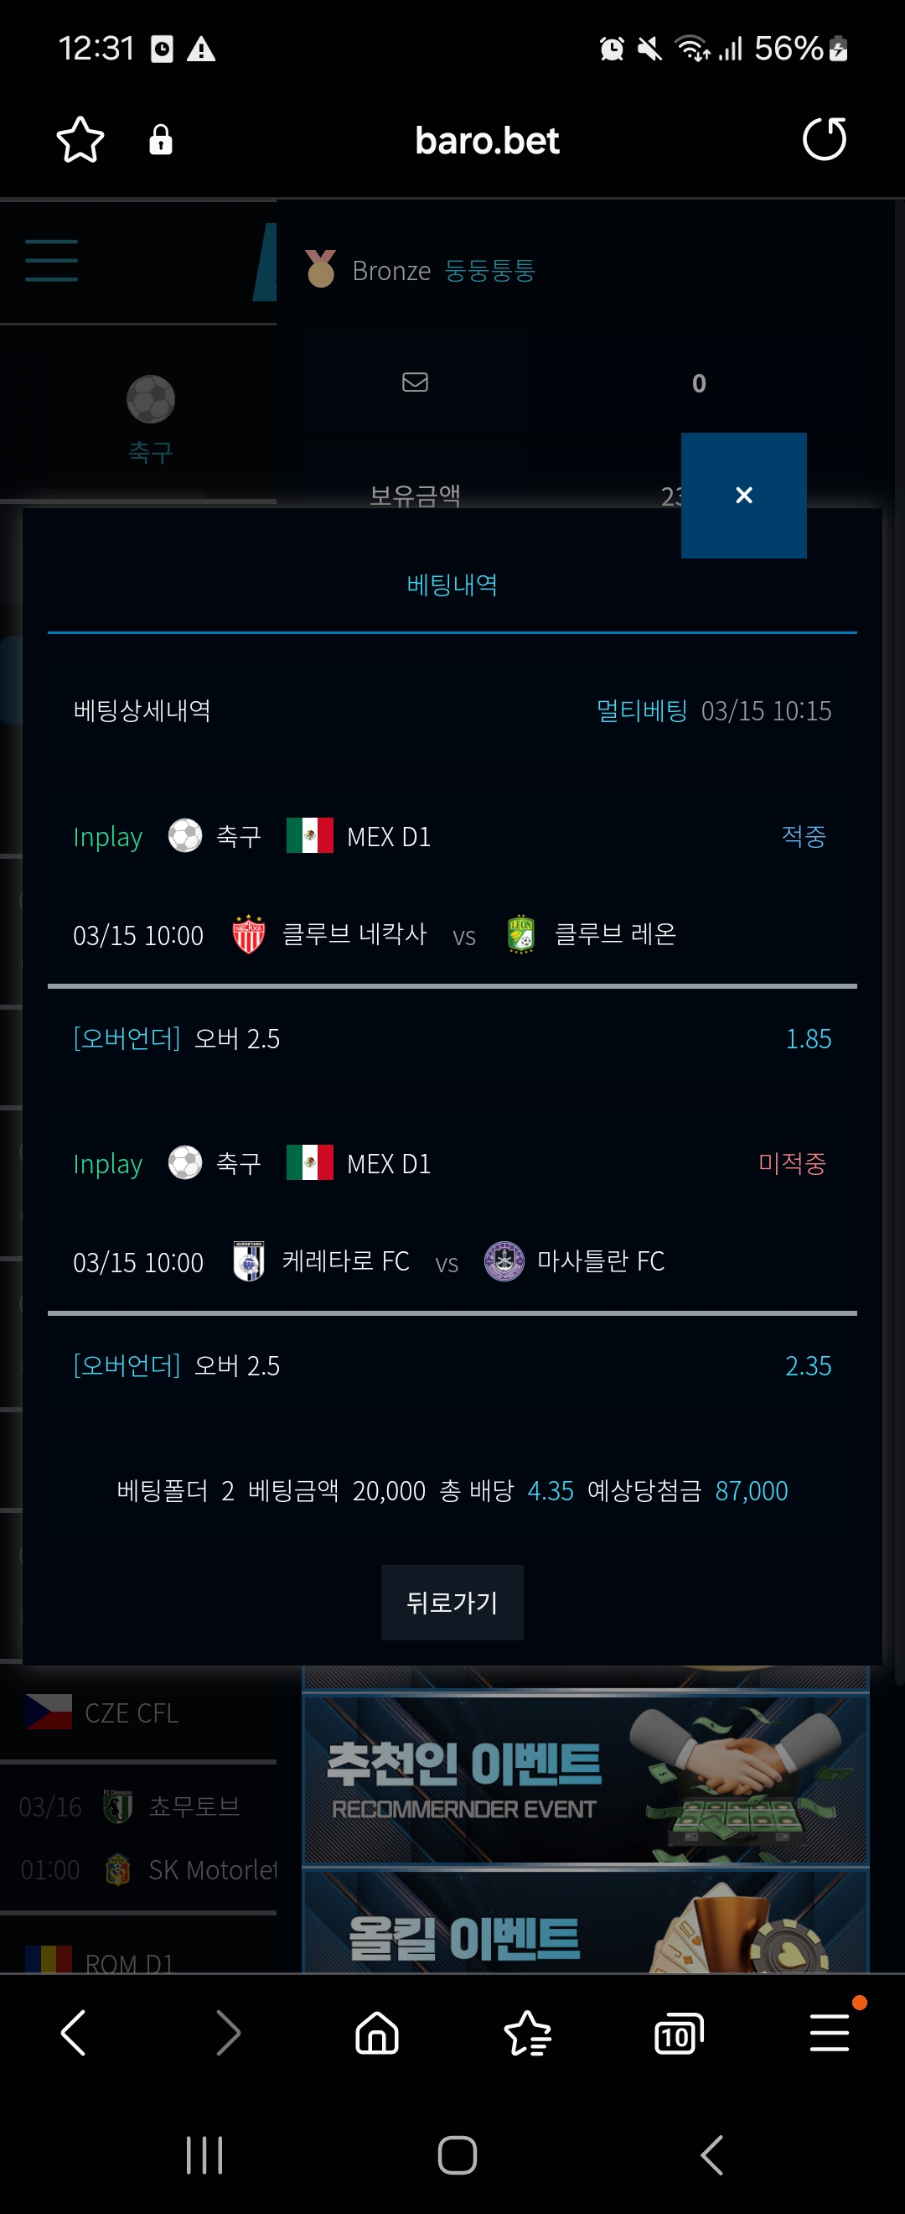Open the hamburger side menu
Image resolution: width=905 pixels, height=2214 pixels.
point(51,261)
